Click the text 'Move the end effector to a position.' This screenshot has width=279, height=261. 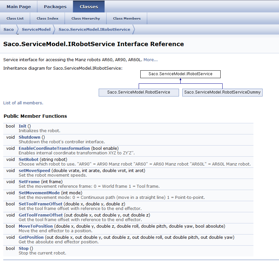(x=55, y=231)
